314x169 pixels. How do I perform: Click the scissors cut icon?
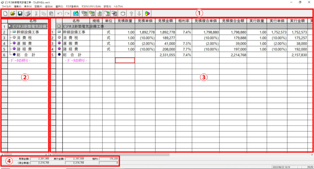coord(36,13)
